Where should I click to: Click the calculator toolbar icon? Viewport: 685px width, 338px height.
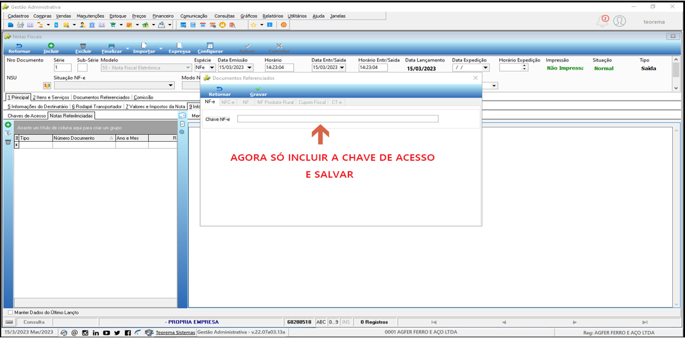[x=193, y=25]
